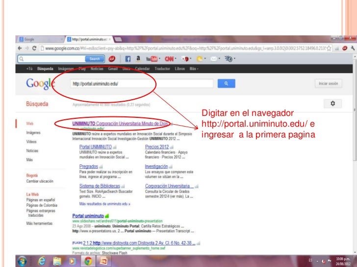357x267 pixels.
Task: Click the Ask toolbar search field
Action: (51, 59)
